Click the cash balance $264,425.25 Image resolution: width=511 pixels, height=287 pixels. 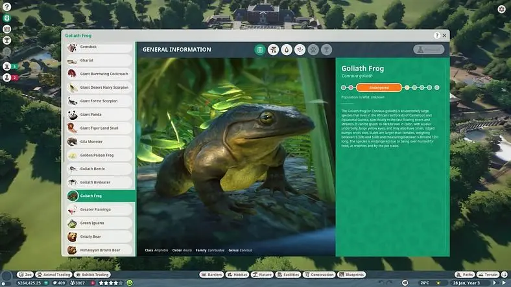click(29, 282)
